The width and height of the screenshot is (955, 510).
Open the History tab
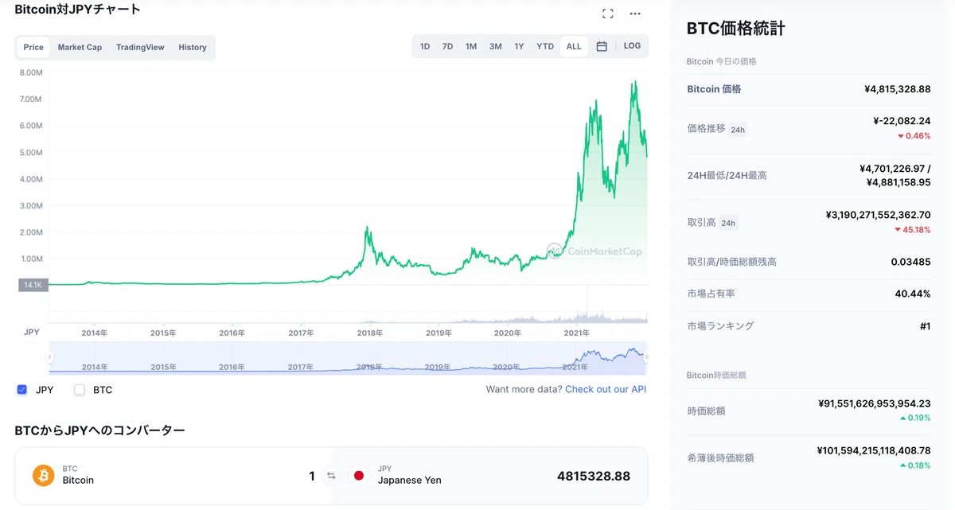[x=193, y=47]
